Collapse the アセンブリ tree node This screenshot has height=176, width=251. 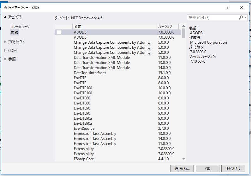point(5,17)
